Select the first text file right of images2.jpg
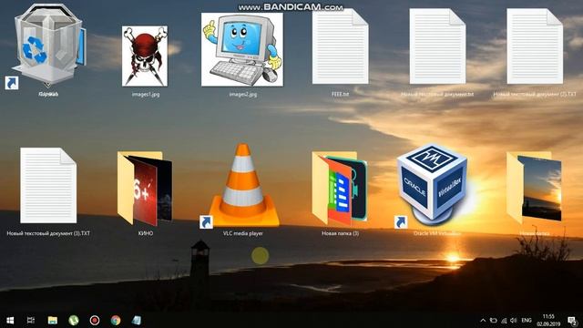This screenshot has height=328, width=583. click(x=340, y=46)
